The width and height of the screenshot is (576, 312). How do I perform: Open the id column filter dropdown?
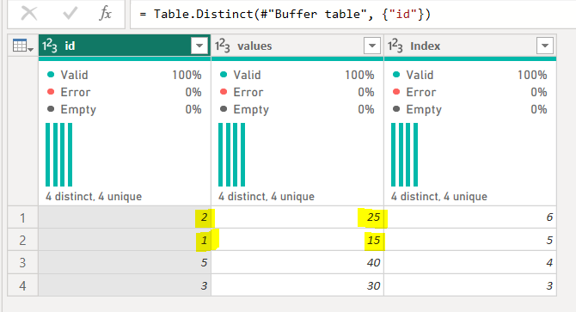(199, 46)
